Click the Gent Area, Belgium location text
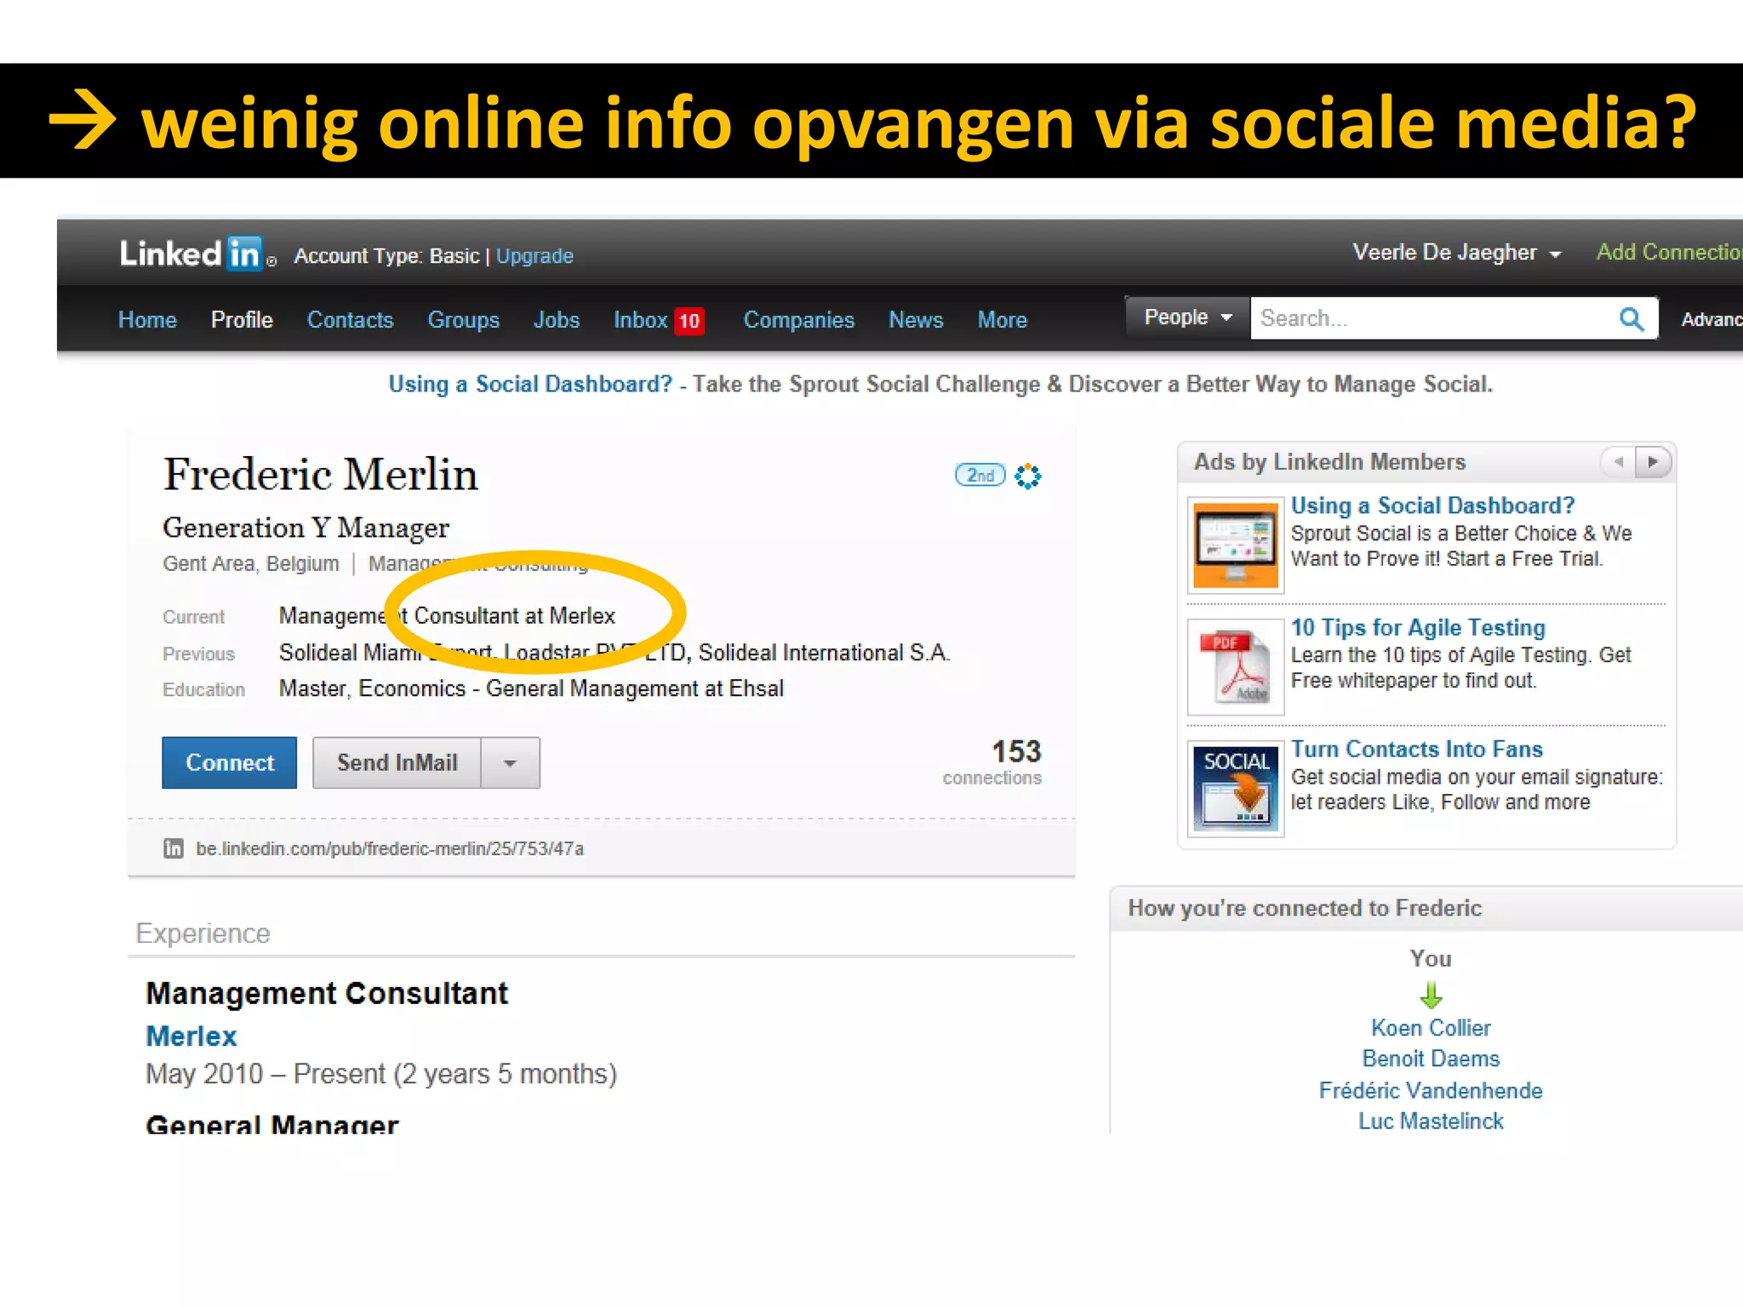The width and height of the screenshot is (1743, 1307). [x=251, y=564]
